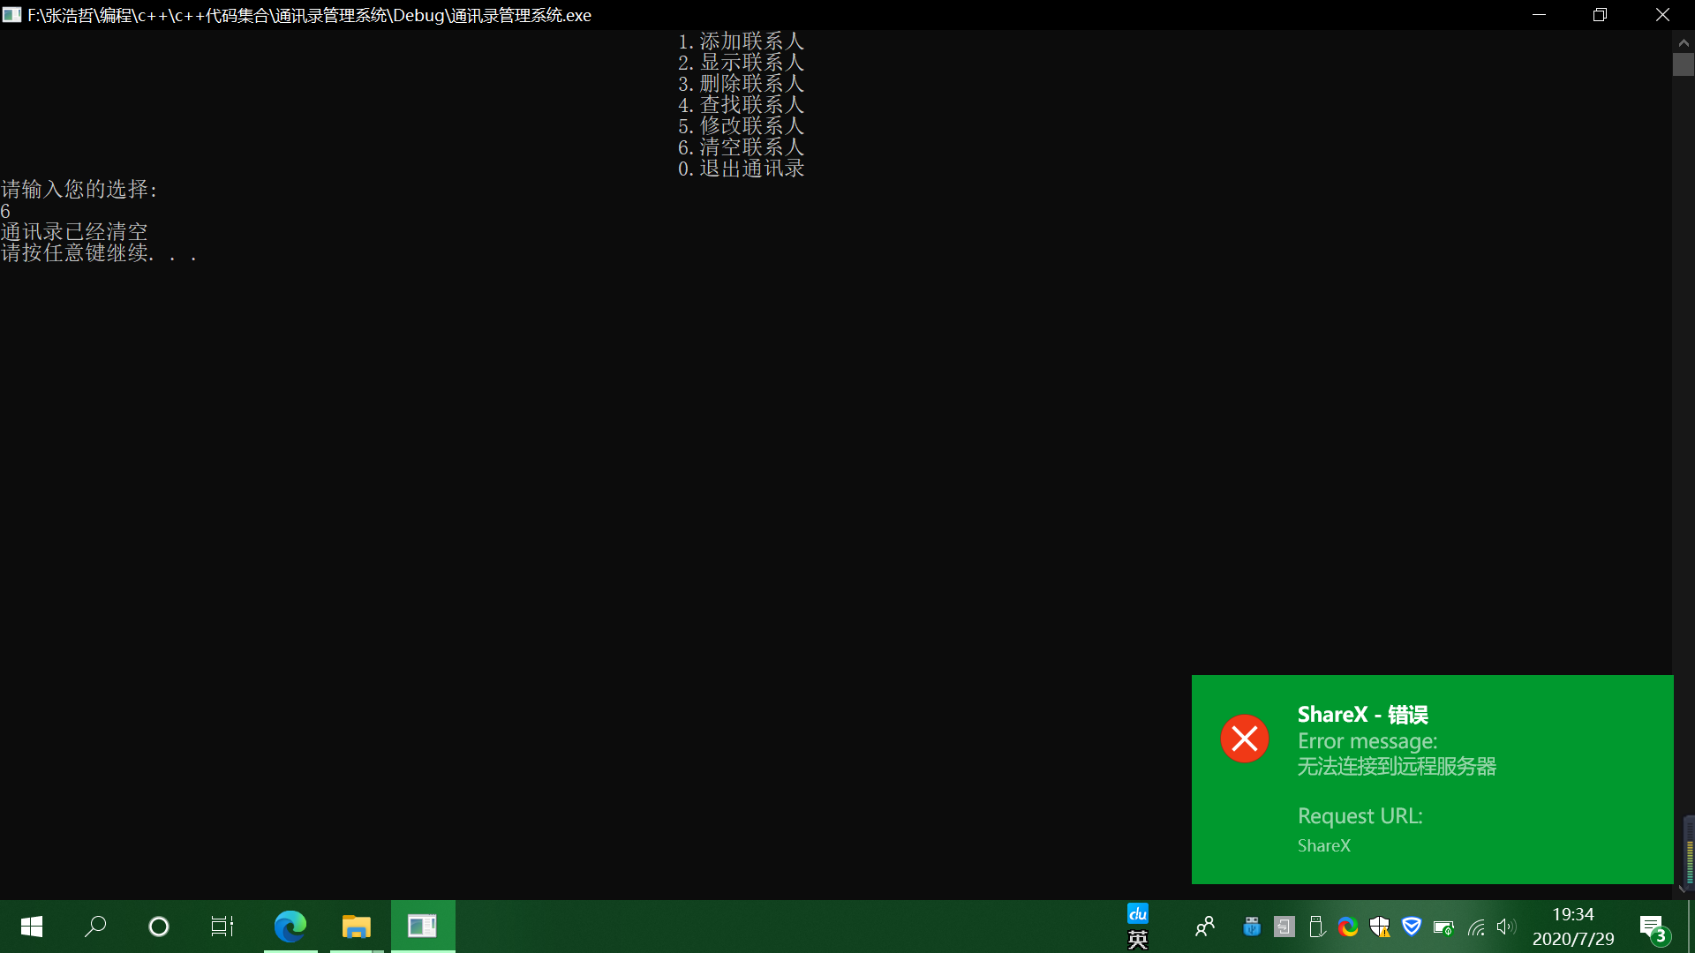Open Task View on the taskbar
This screenshot has width=1695, height=953.
pos(222,927)
